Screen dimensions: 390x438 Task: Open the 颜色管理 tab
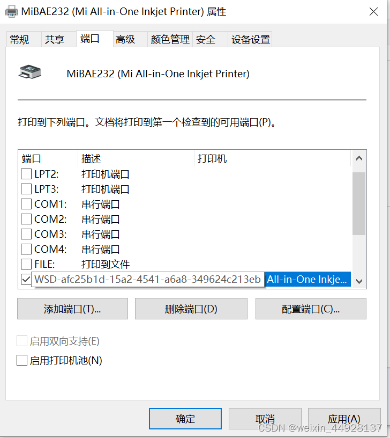pos(170,39)
